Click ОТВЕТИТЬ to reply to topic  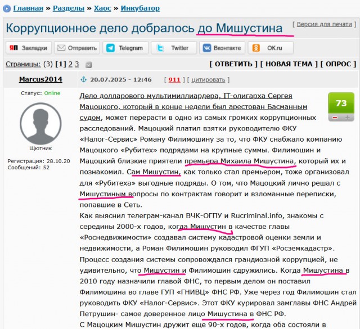233,64
